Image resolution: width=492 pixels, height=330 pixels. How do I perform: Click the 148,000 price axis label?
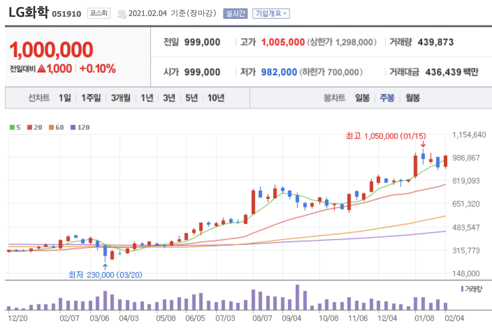click(x=466, y=273)
